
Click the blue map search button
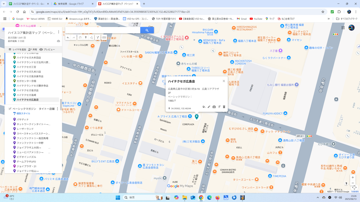(147, 30)
